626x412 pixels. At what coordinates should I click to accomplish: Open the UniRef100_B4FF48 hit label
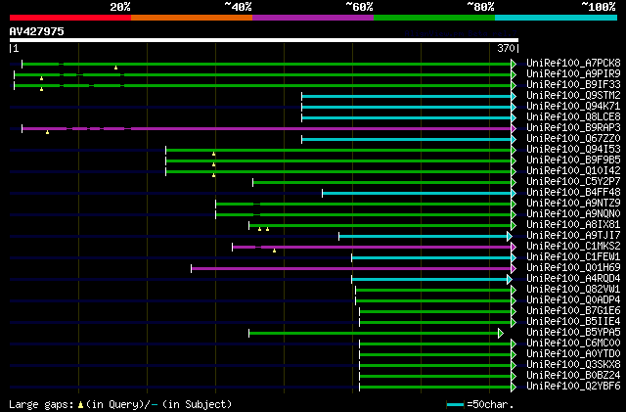click(573, 193)
